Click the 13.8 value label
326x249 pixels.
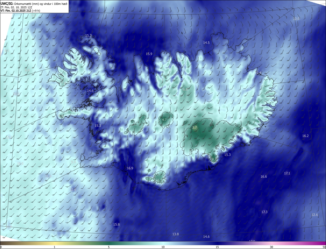[x=175, y=234]
